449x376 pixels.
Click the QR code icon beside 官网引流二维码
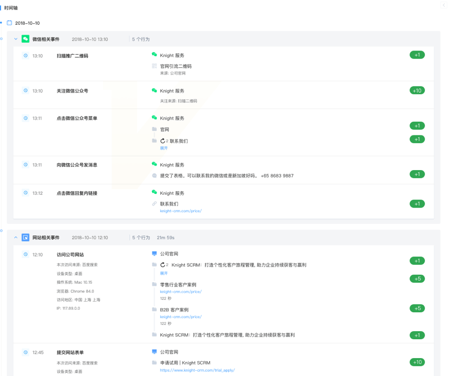pyautogui.click(x=155, y=66)
